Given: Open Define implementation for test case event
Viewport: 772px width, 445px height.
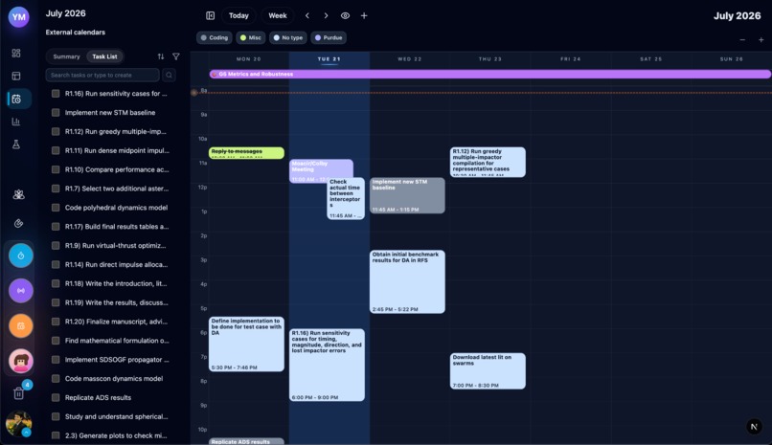Looking at the screenshot, I should (246, 345).
